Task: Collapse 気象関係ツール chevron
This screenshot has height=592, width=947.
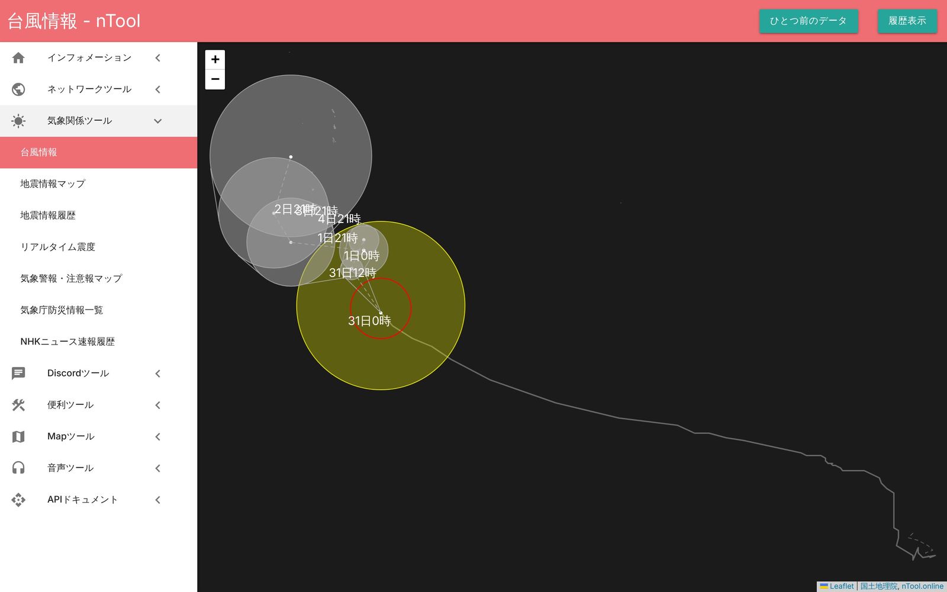Action: click(x=158, y=121)
